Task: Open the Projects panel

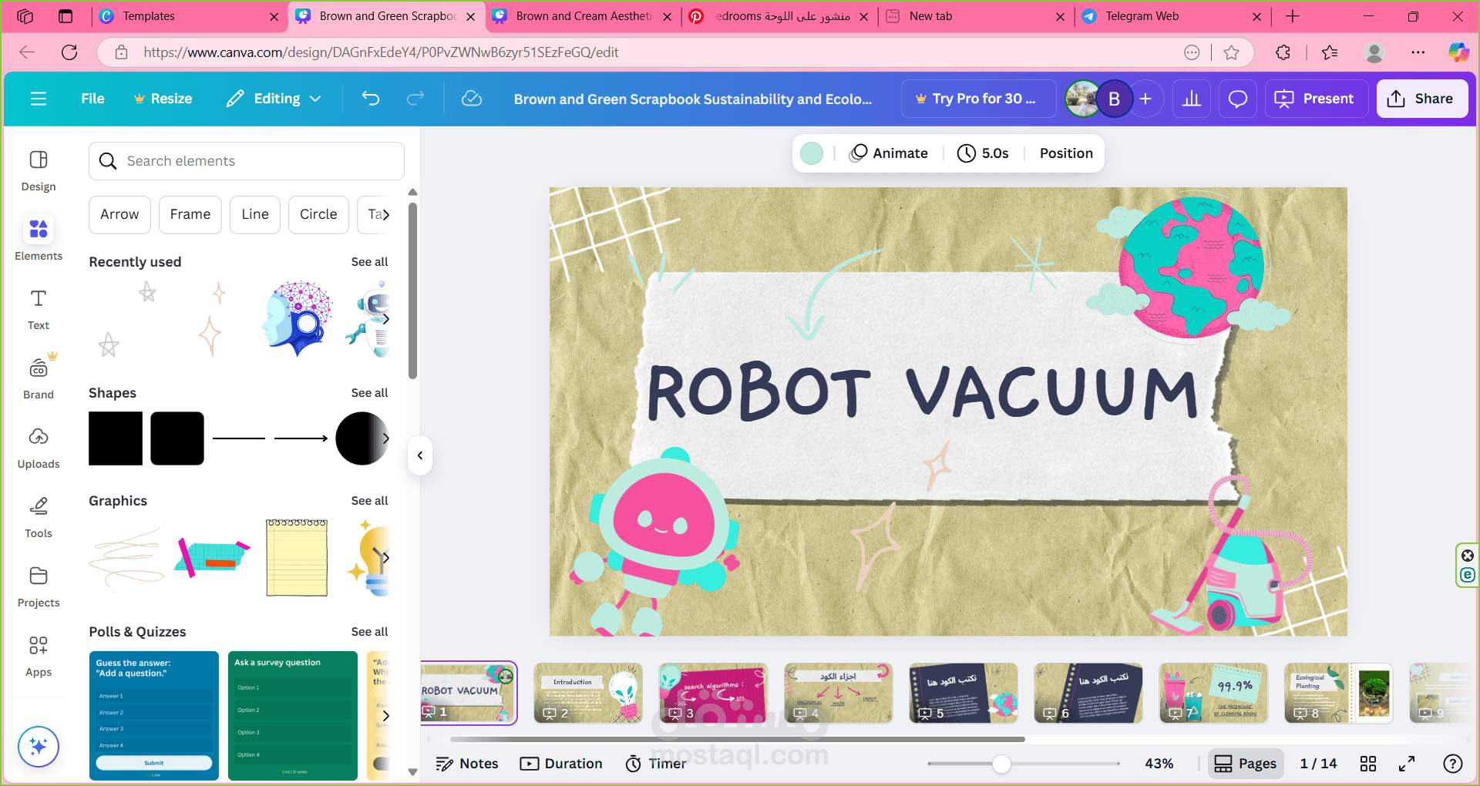Action: pos(39,586)
